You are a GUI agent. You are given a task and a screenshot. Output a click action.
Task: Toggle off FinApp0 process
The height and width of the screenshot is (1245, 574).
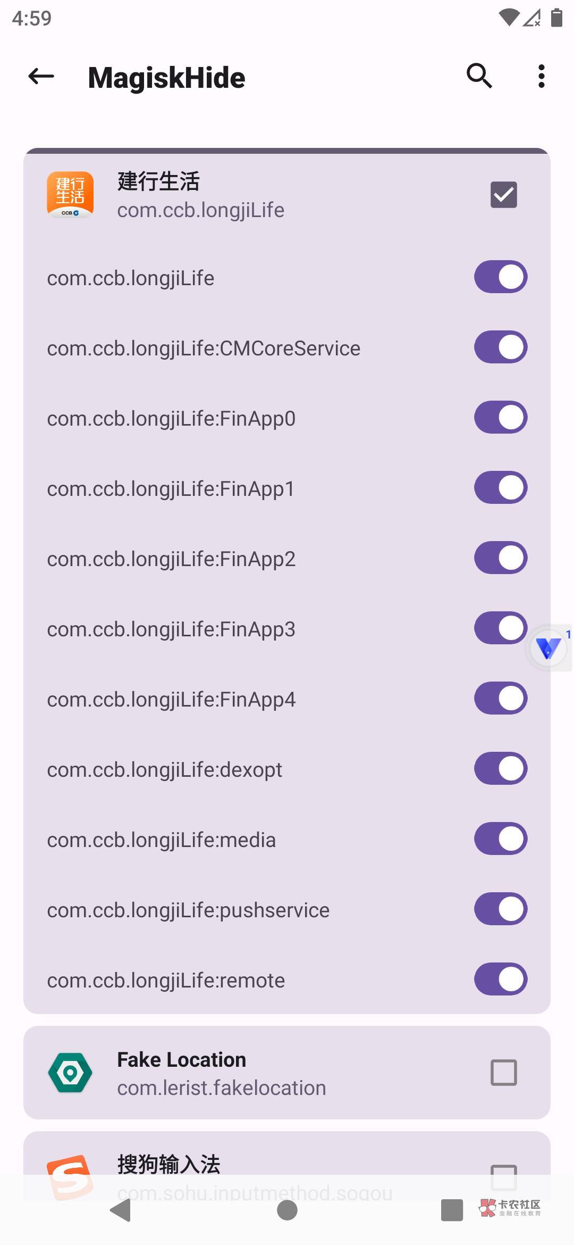click(x=501, y=418)
